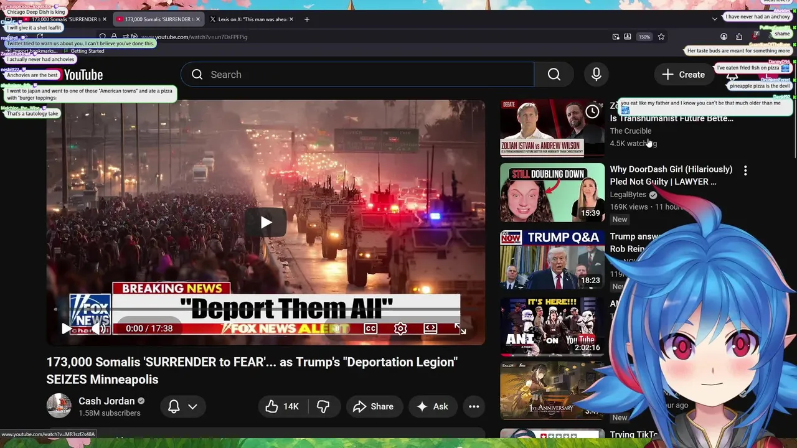Open The Crucible channel link
Screen dimensions: 797x448
point(631,131)
